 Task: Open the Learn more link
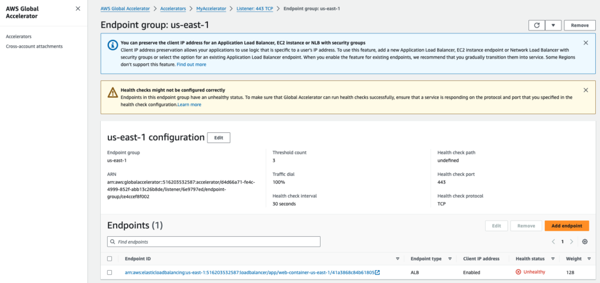pos(189,104)
